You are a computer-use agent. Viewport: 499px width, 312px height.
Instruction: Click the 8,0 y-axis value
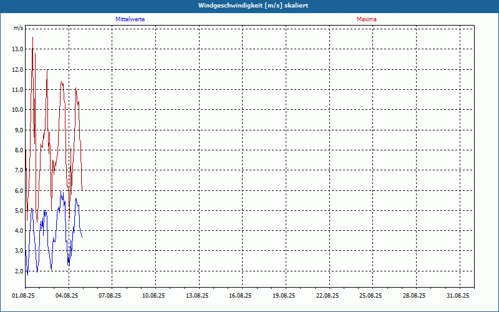coord(19,150)
